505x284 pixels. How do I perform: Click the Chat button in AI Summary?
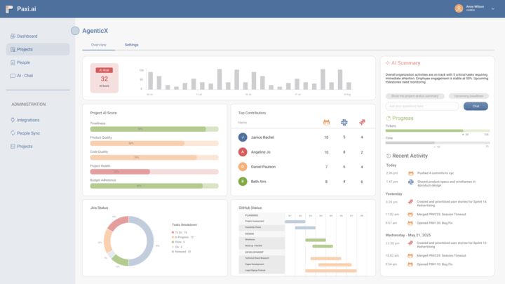pyautogui.click(x=476, y=106)
